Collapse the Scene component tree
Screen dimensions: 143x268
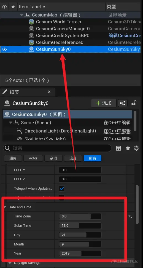pyautogui.click(x=11, y=123)
